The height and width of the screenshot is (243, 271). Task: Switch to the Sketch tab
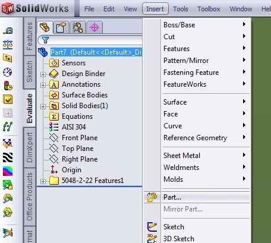point(30,72)
